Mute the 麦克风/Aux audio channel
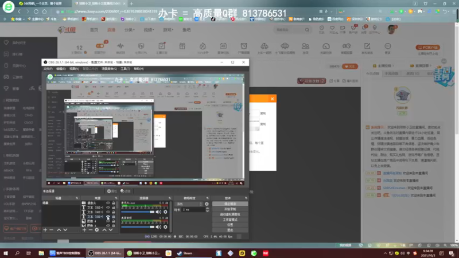Viewport: 459px width, 258px height. (x=158, y=212)
